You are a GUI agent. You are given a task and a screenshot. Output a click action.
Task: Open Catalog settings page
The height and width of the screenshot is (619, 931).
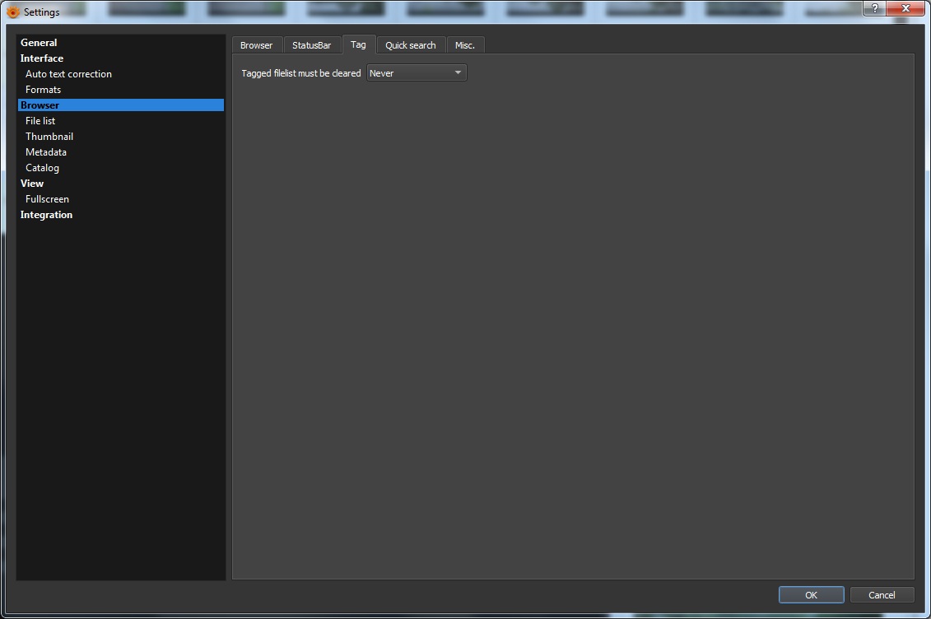tap(42, 168)
